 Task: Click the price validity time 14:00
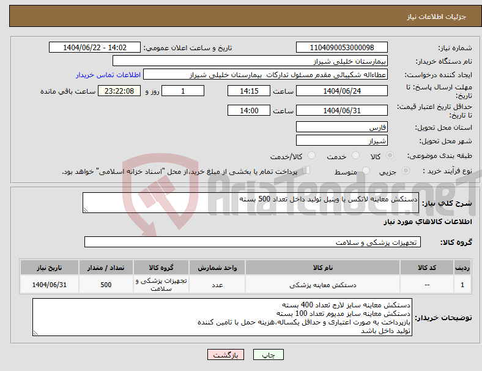249,110
